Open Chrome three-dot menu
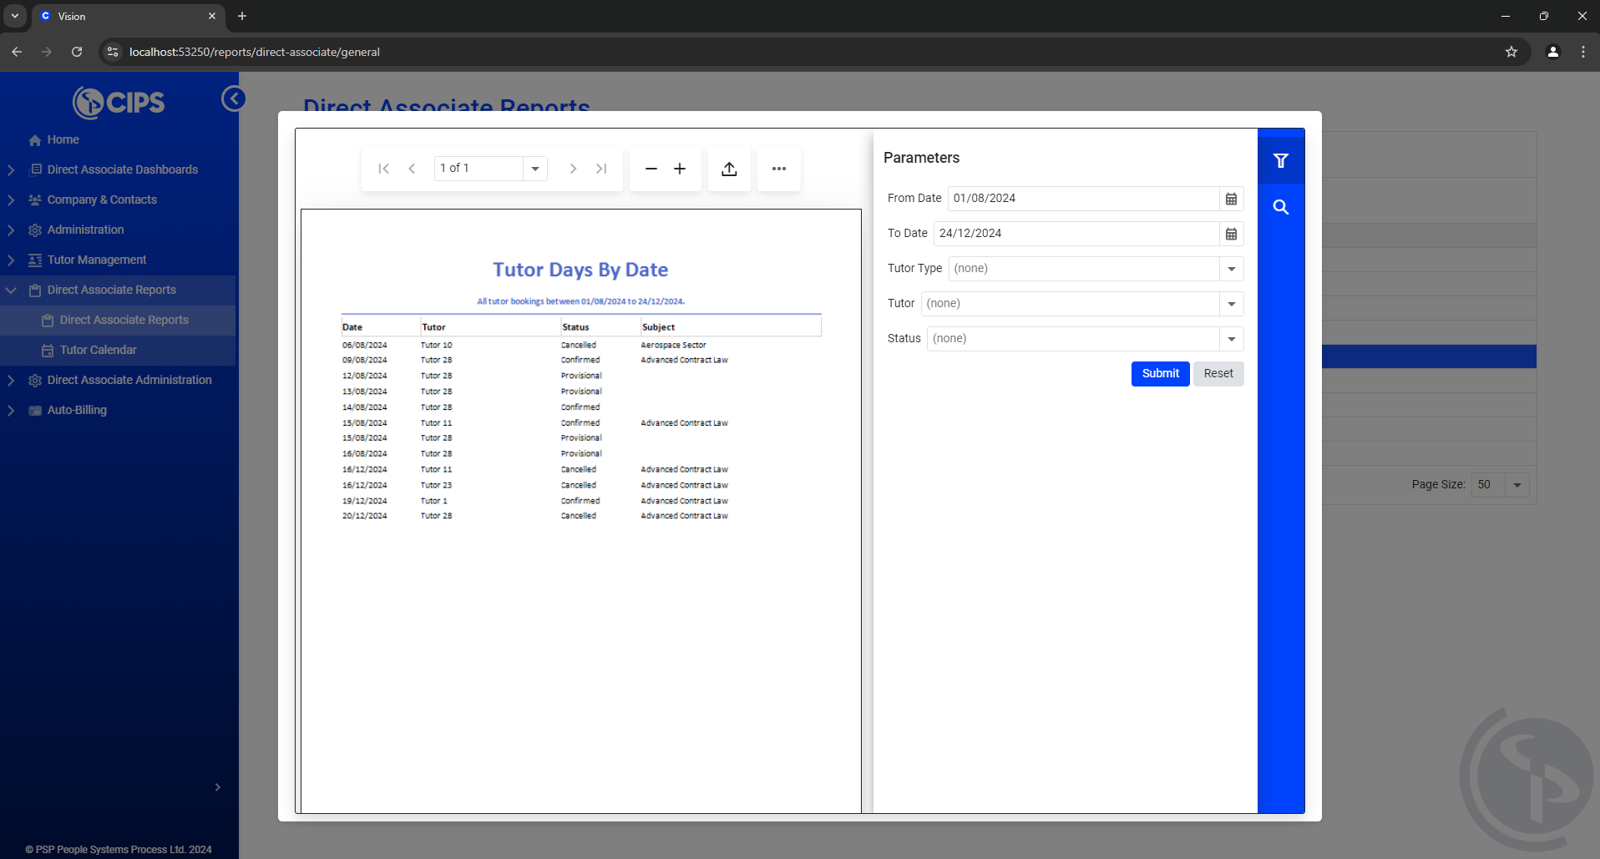 [x=1583, y=52]
